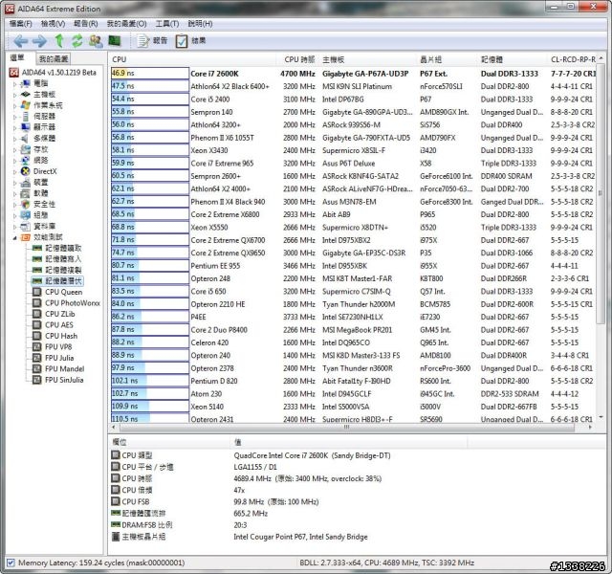Viewport: 612px width, 574px height.
Task: Sort by the motherboard column header
Action: coord(368,59)
